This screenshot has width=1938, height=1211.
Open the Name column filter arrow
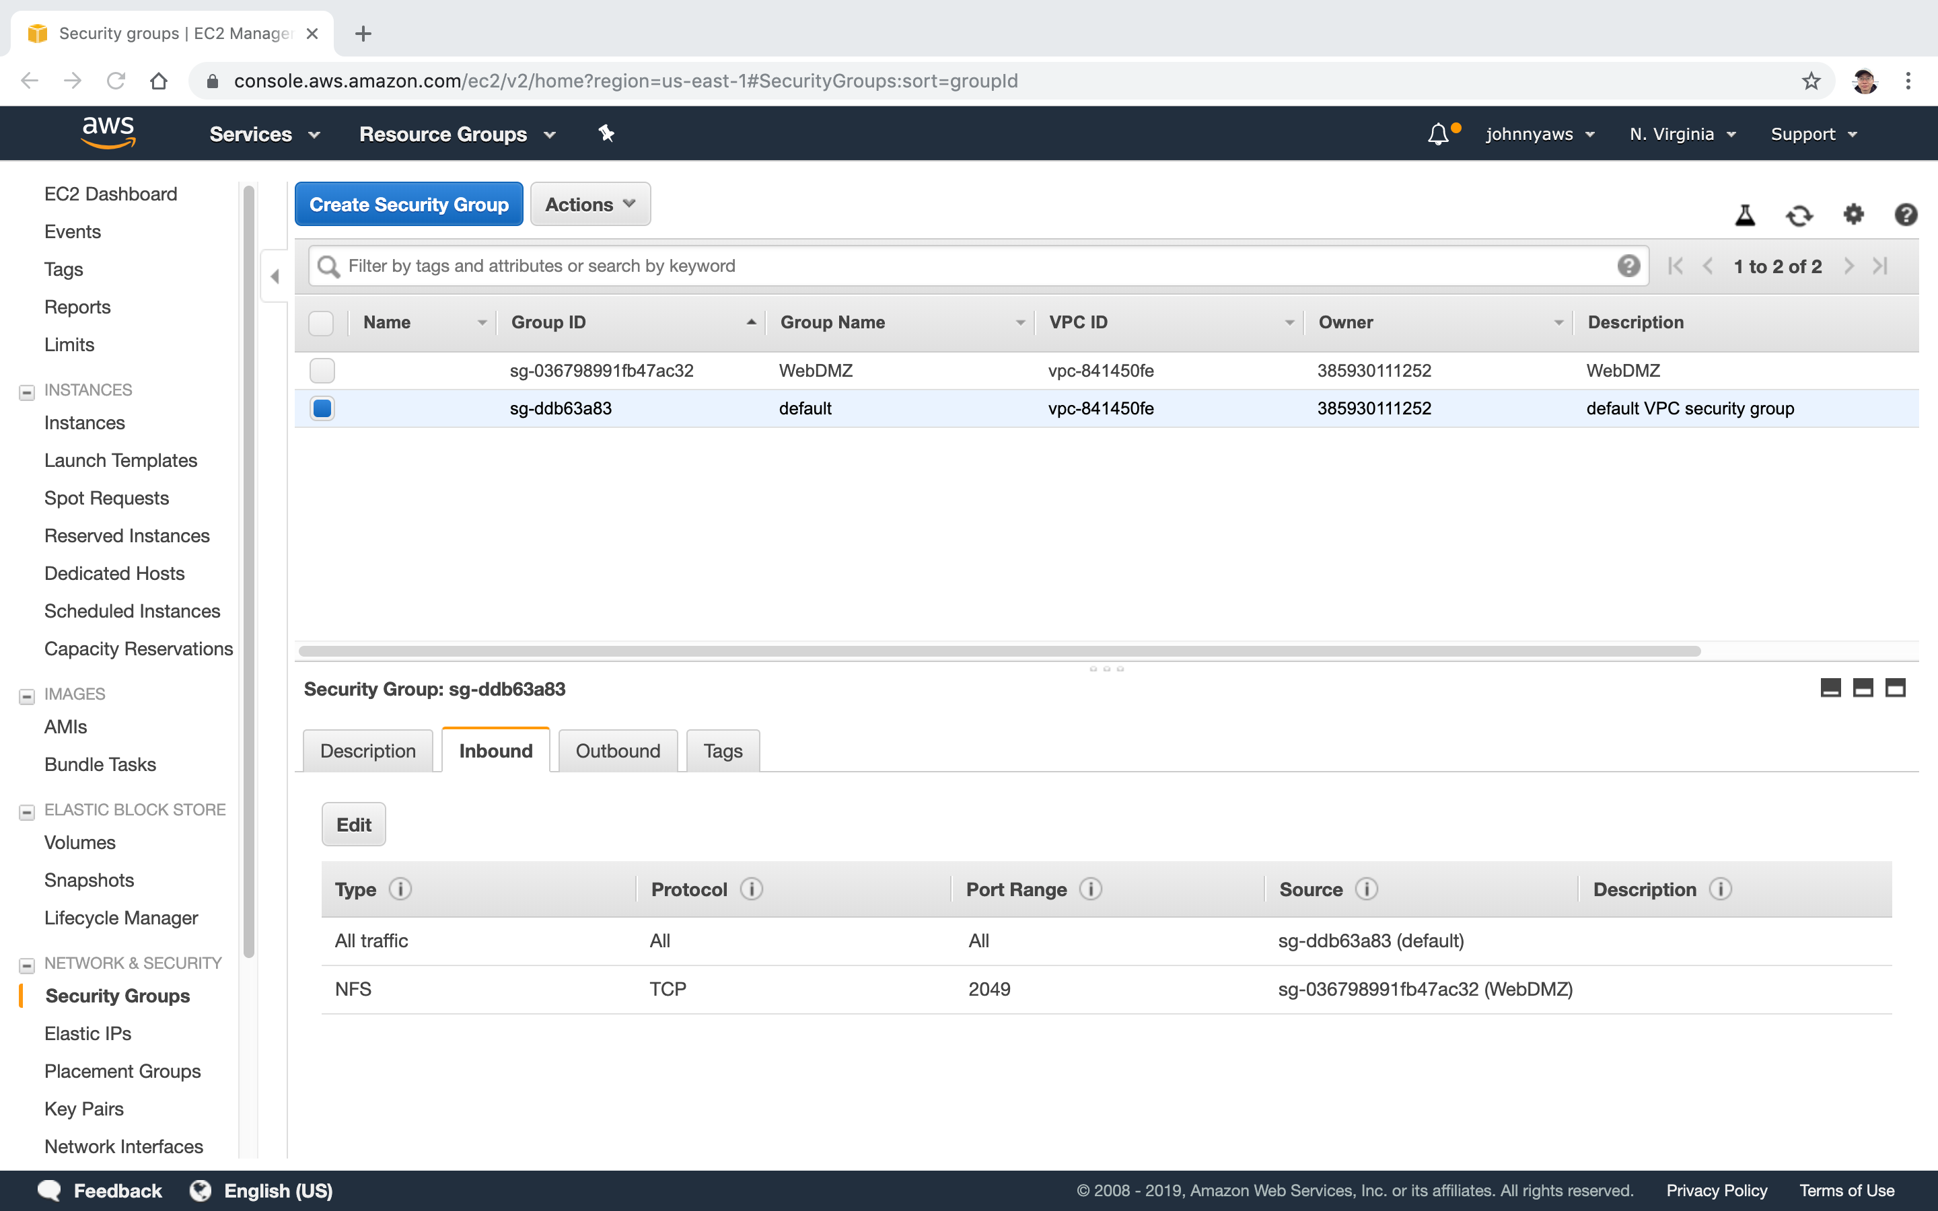point(482,323)
